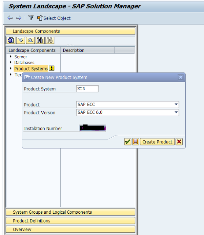Cancel using the red X button

click(179, 142)
